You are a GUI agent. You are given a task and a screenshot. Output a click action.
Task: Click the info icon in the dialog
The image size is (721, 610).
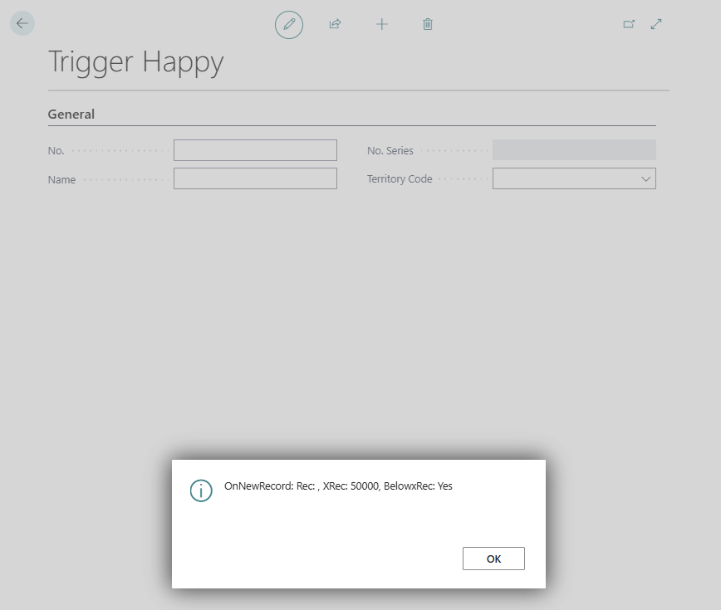tap(200, 490)
